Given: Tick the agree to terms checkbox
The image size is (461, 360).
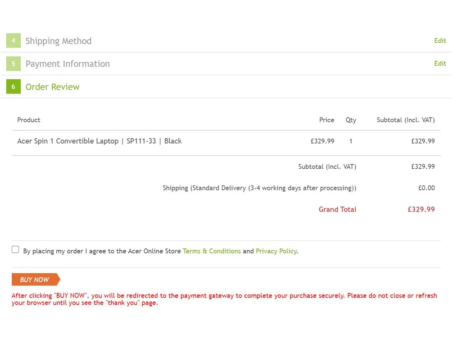Looking at the screenshot, I should (x=15, y=250).
